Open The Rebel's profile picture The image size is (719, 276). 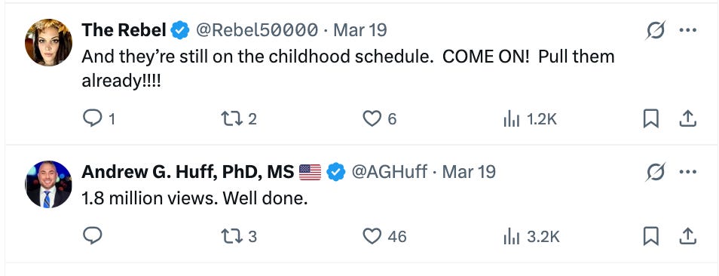click(48, 42)
